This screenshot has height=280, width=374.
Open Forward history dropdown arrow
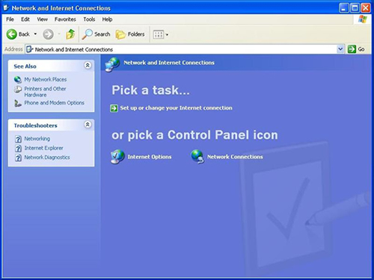point(59,34)
